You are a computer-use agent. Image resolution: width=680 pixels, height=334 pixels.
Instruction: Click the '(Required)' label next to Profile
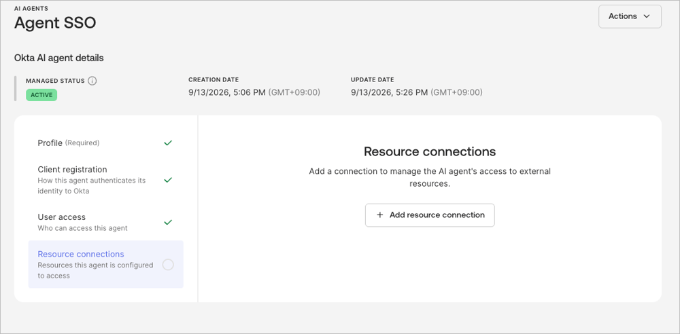click(82, 143)
